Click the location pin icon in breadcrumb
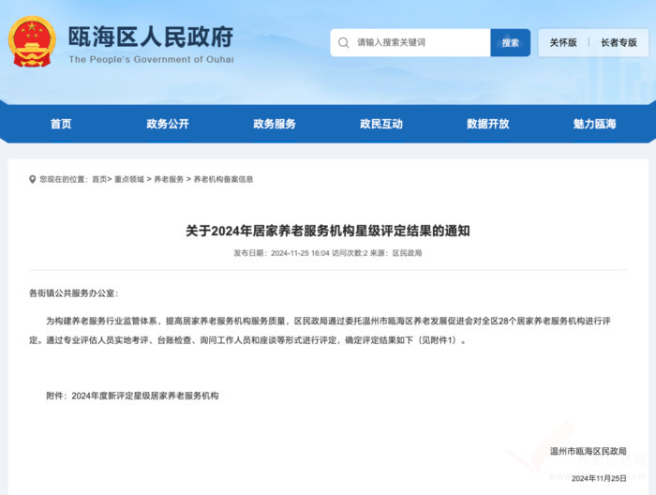The height and width of the screenshot is (495, 656). click(33, 179)
